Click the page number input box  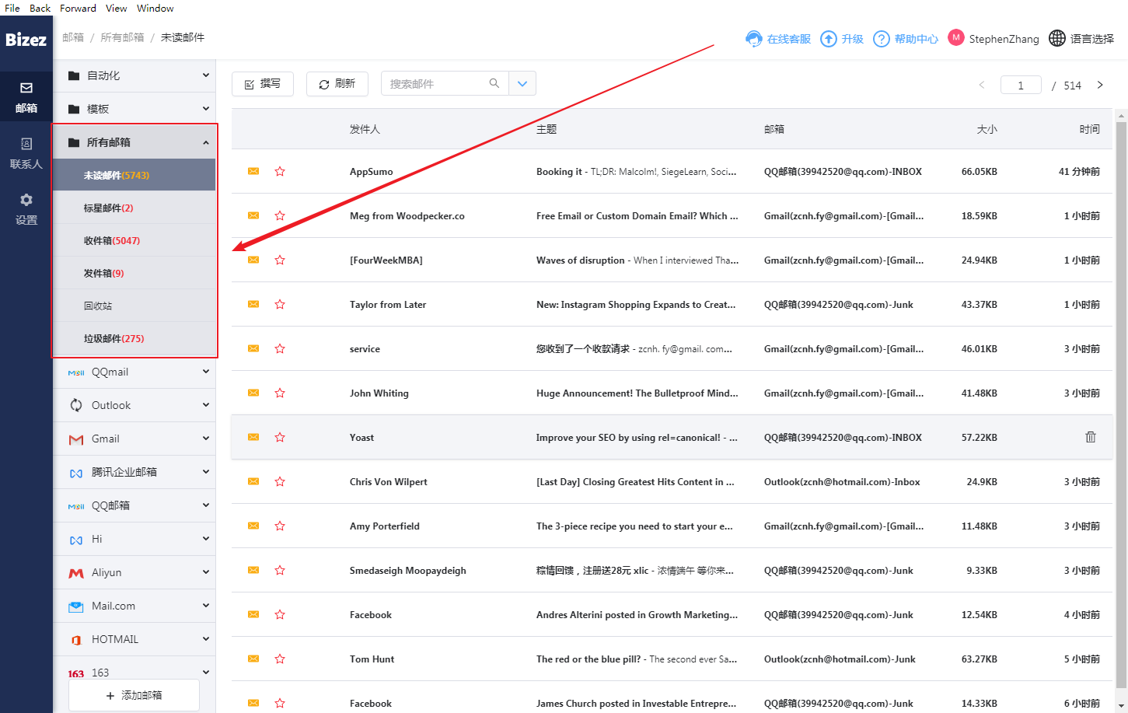(1021, 85)
